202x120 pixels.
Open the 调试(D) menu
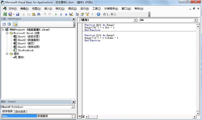click(72, 9)
